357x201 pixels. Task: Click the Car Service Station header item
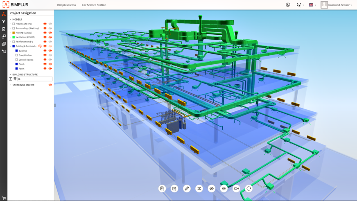[x=94, y=5]
